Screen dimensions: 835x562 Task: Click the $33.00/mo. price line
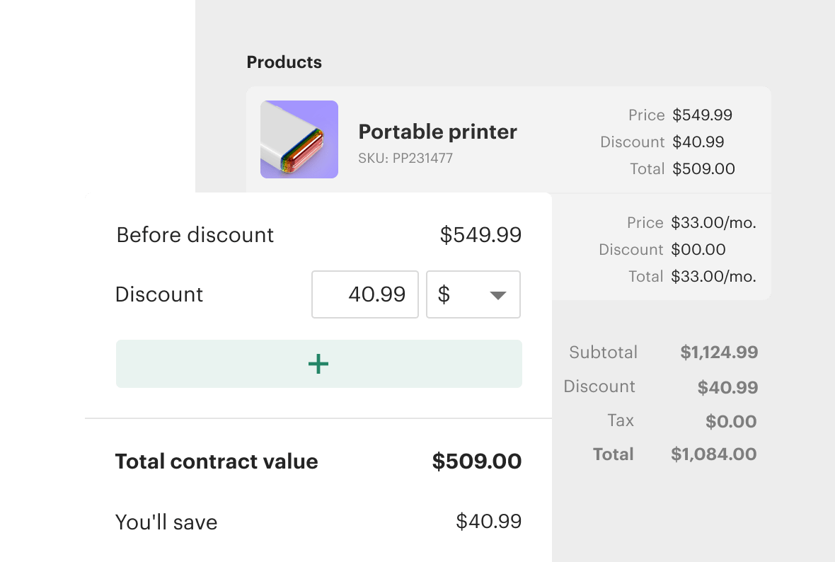tap(715, 222)
